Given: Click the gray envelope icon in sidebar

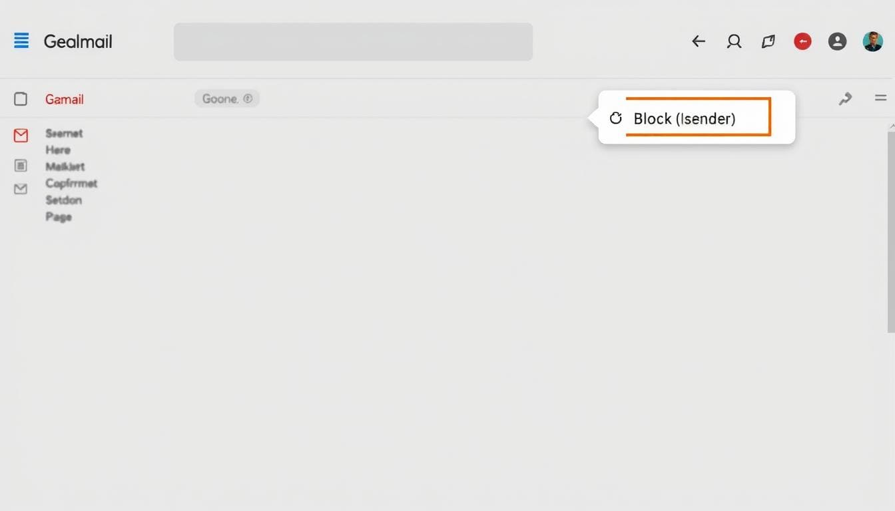Looking at the screenshot, I should coord(21,189).
